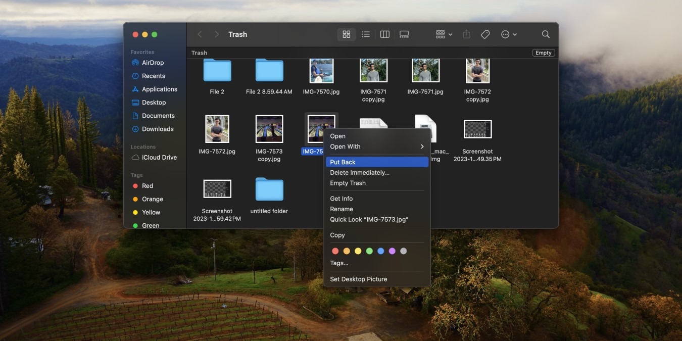Viewport: 682px width, 341px height.
Task: Switch to column view in the toolbar
Action: [384, 34]
